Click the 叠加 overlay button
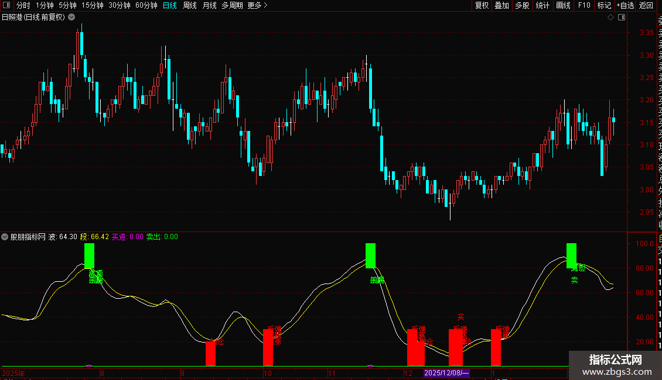This screenshot has width=662, height=380. coord(502,5)
